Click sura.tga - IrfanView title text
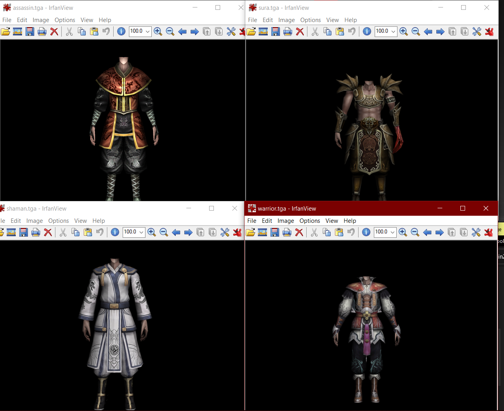 tap(284, 8)
